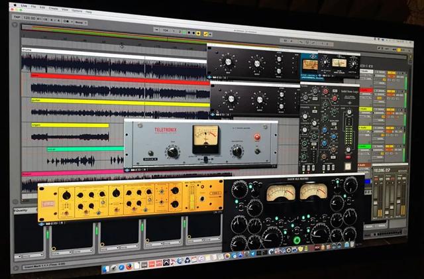Click the glowing green ring button on Shadow Hills compressor
This screenshot has height=279, width=424.
click(297, 239)
